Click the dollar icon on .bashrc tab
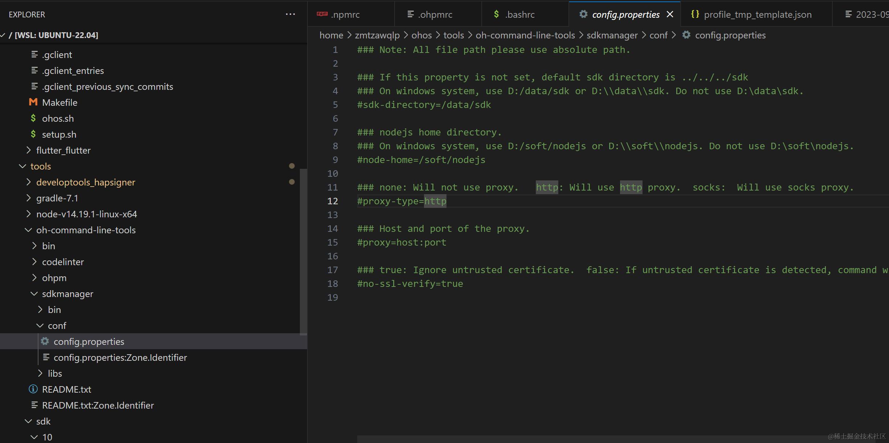Screen dimensions: 889x443 496,14
